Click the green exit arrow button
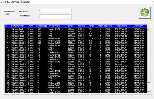 [145, 13]
